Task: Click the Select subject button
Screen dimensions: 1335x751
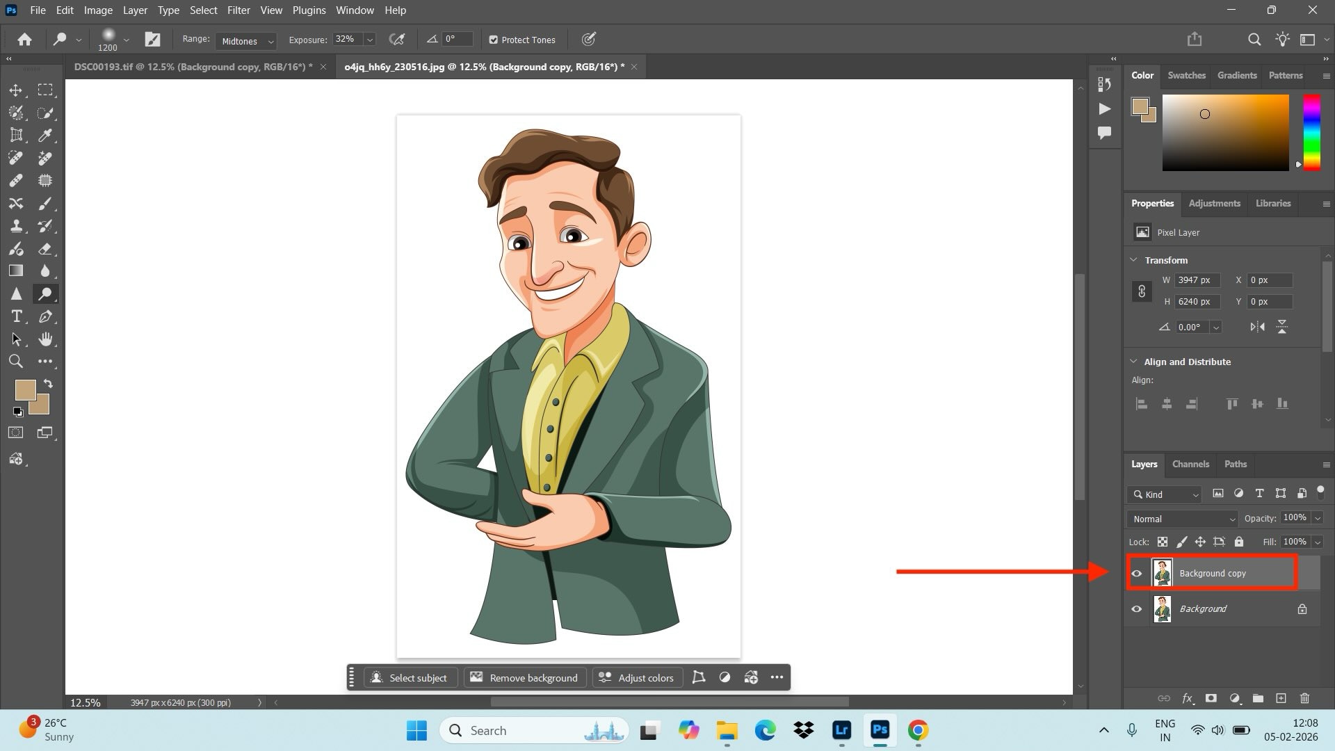Action: click(411, 677)
